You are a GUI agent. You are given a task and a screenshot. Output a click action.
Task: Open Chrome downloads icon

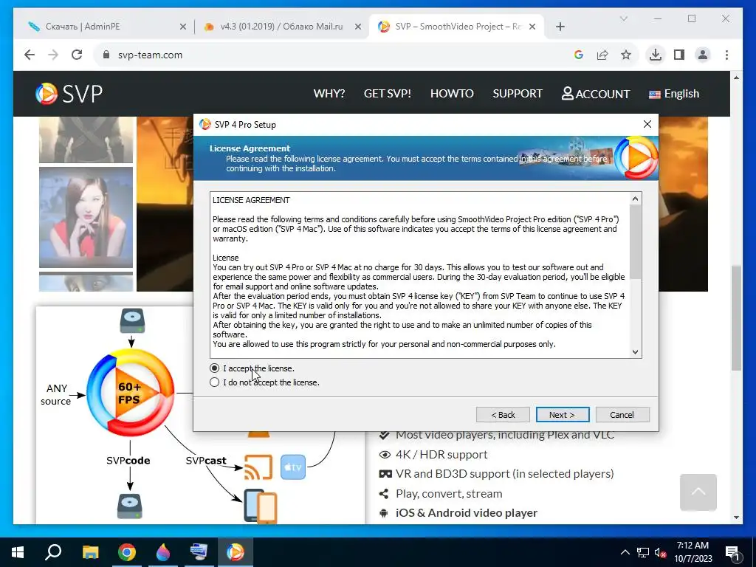[656, 55]
